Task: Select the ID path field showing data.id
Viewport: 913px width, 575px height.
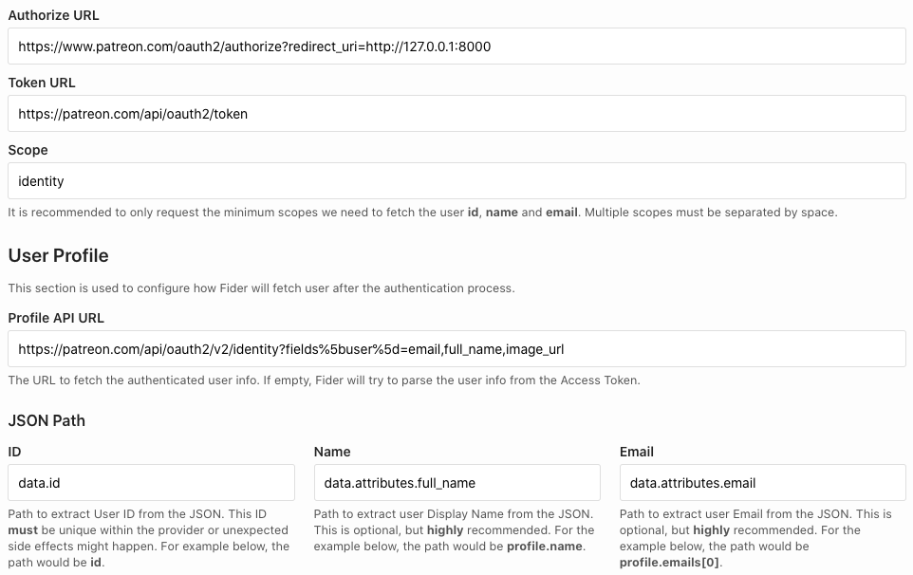Action: tap(151, 482)
